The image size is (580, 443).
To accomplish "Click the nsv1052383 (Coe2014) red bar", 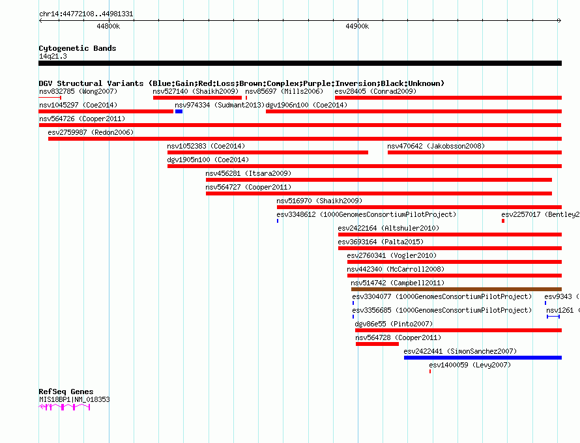I will pos(267,152).
